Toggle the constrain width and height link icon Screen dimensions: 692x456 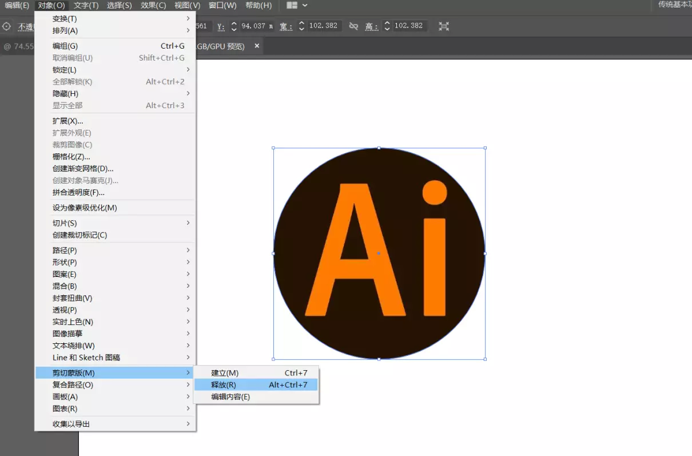point(353,26)
